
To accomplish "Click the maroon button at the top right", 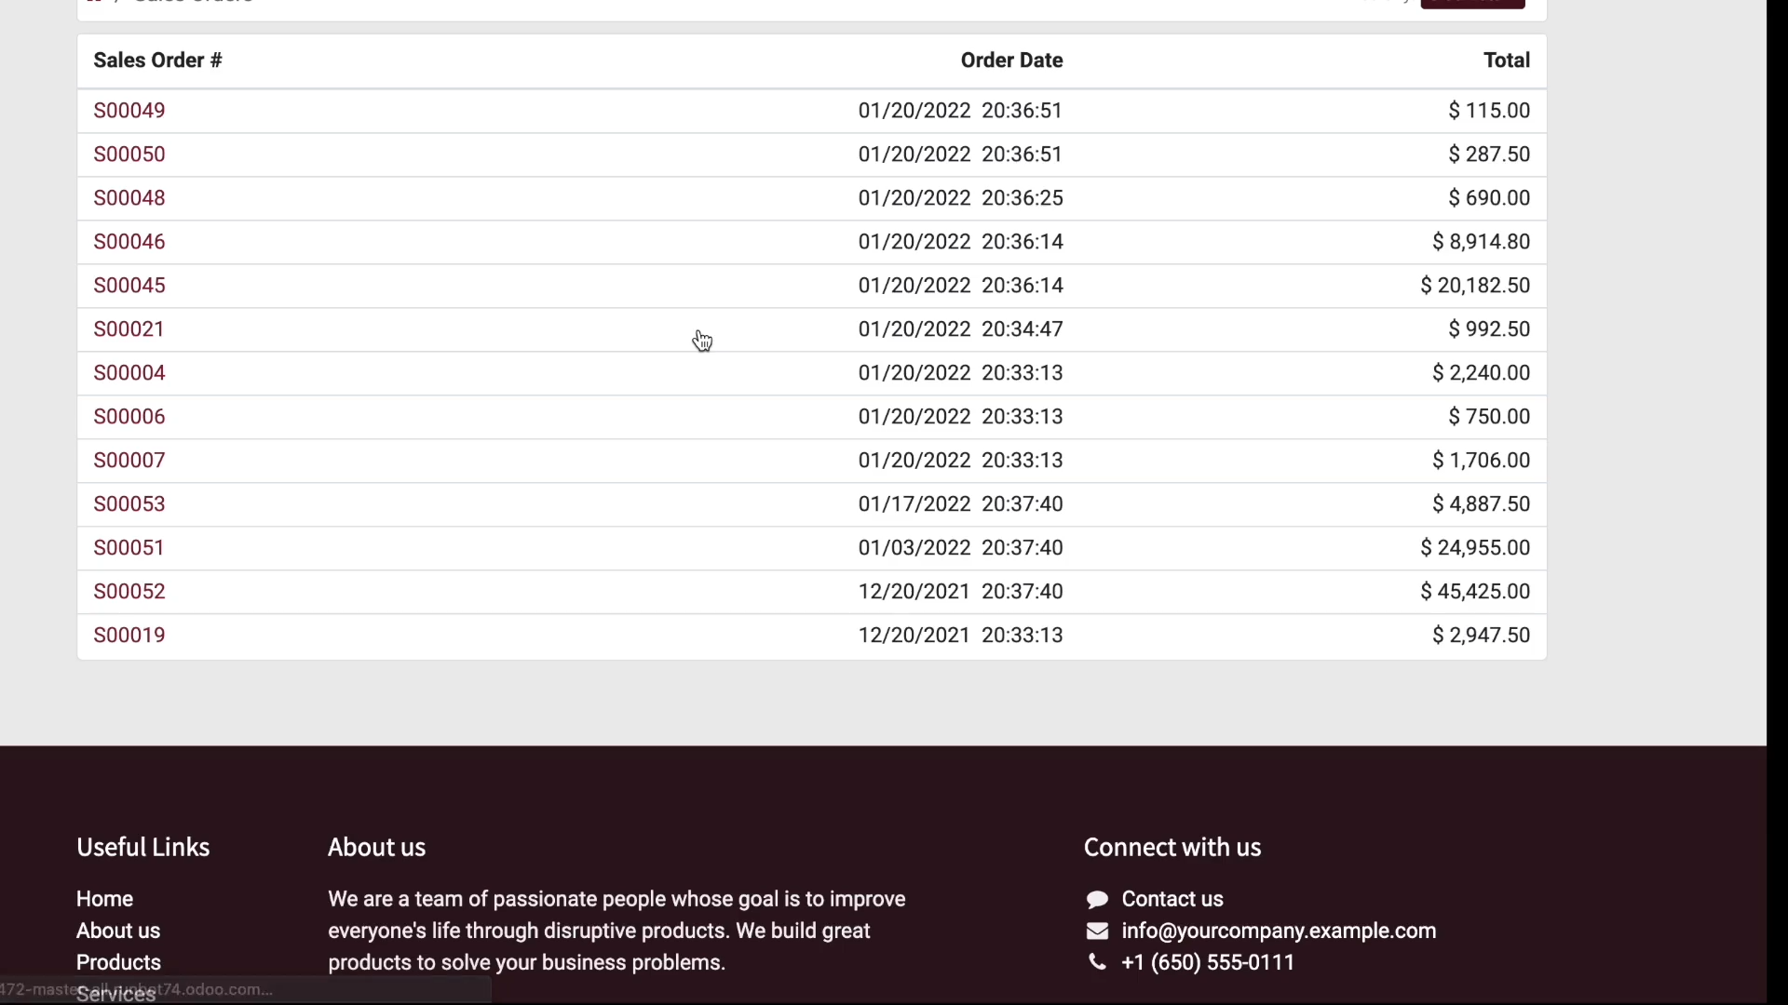I will [x=1473, y=3].
